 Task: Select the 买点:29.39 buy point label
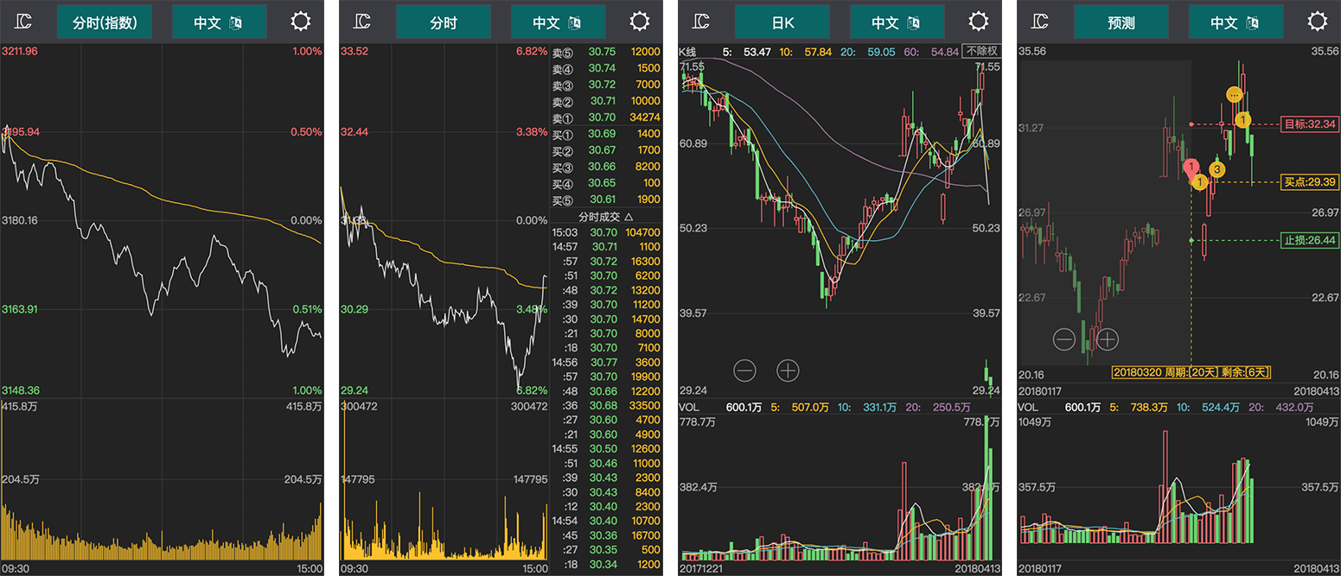point(1311,182)
